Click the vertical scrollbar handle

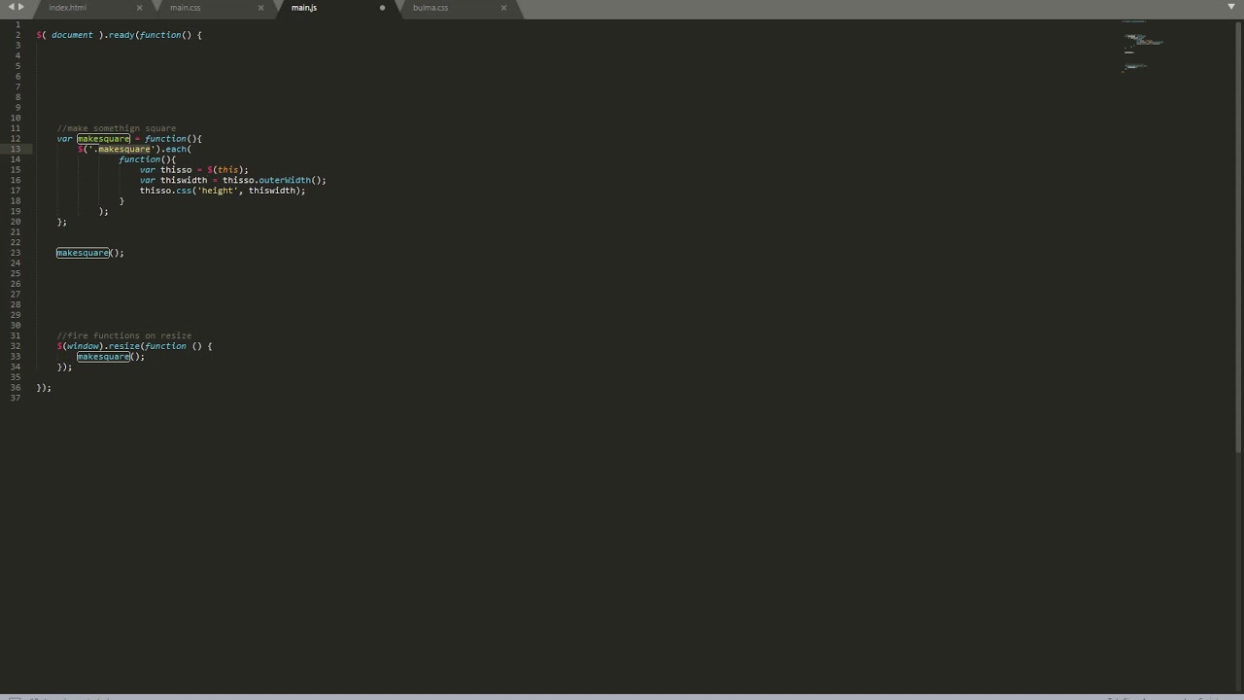point(1238,236)
